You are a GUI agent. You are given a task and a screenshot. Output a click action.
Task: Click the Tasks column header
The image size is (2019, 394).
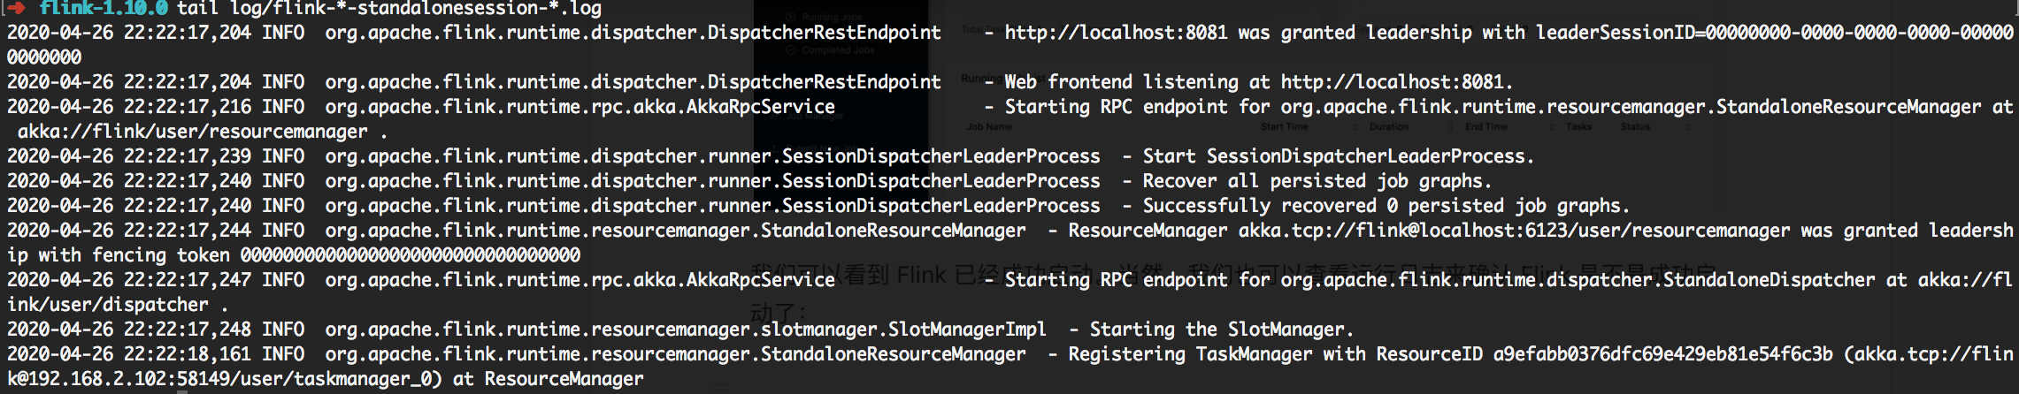(1578, 127)
